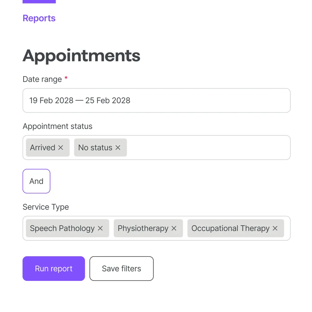The height and width of the screenshot is (312, 312).
Task: Run the appointments report
Action: click(54, 268)
